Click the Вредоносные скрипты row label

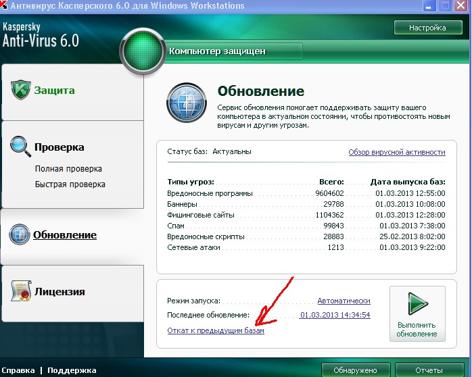pyautogui.click(x=206, y=236)
